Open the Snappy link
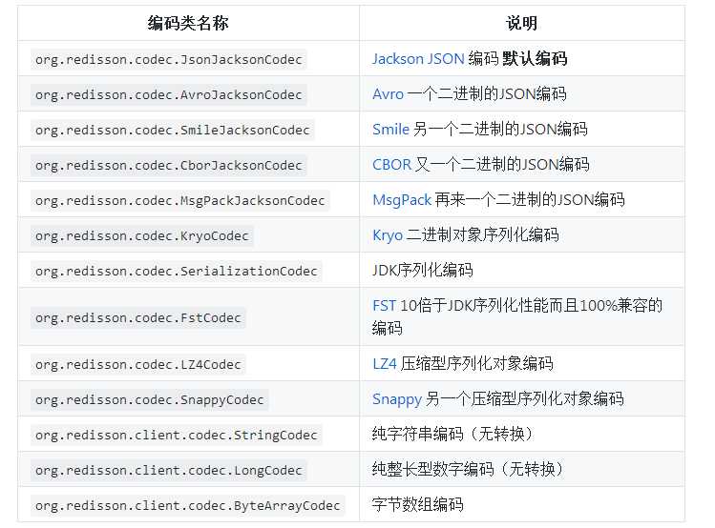715x528 pixels. point(397,399)
